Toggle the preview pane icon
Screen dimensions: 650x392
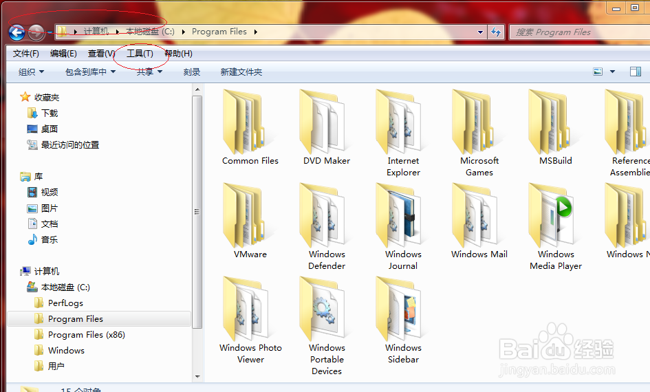click(x=635, y=72)
